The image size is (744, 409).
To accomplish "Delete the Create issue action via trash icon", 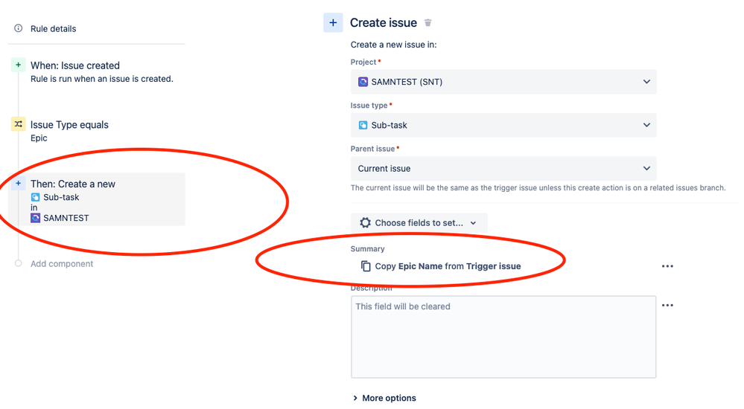I will coord(428,23).
